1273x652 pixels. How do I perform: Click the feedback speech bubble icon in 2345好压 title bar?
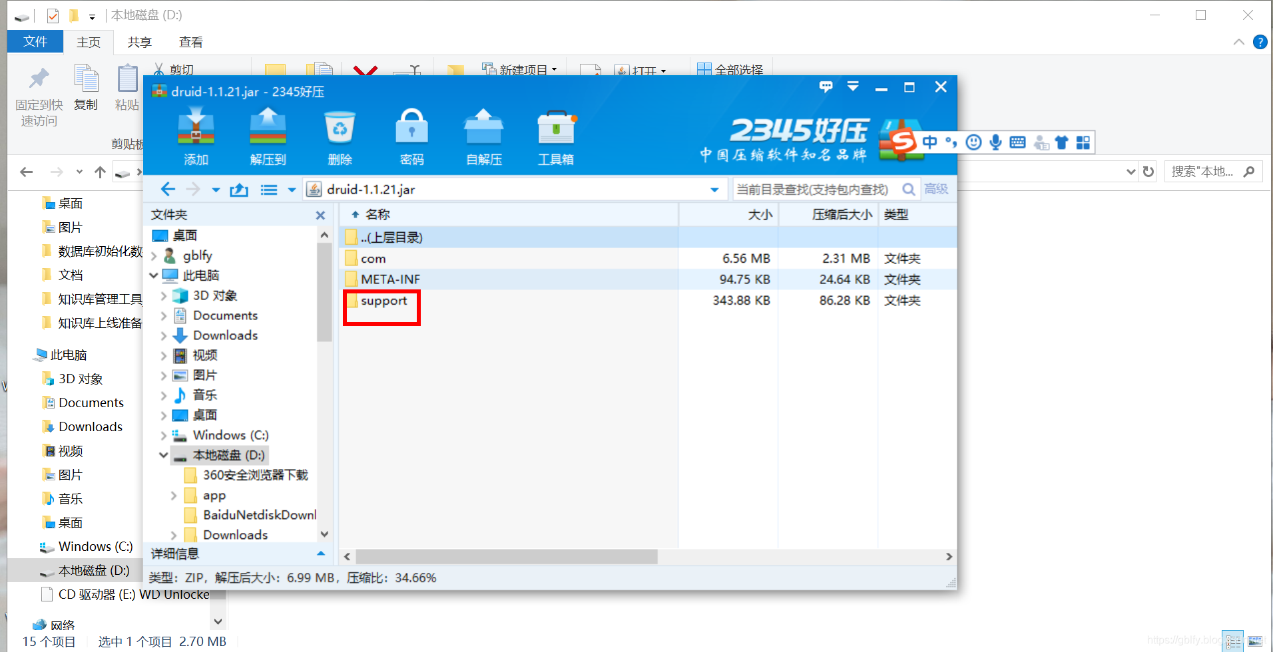826,86
